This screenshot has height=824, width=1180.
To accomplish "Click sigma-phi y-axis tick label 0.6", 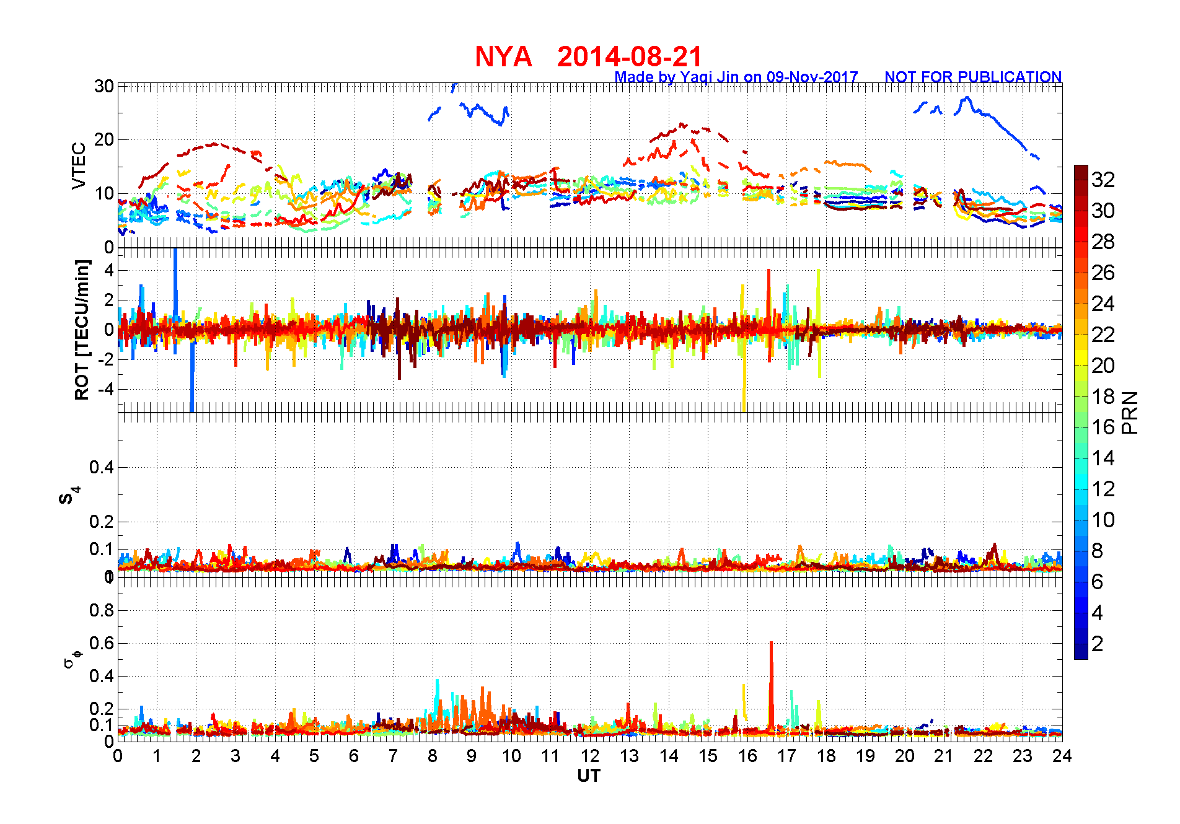I will pos(102,643).
